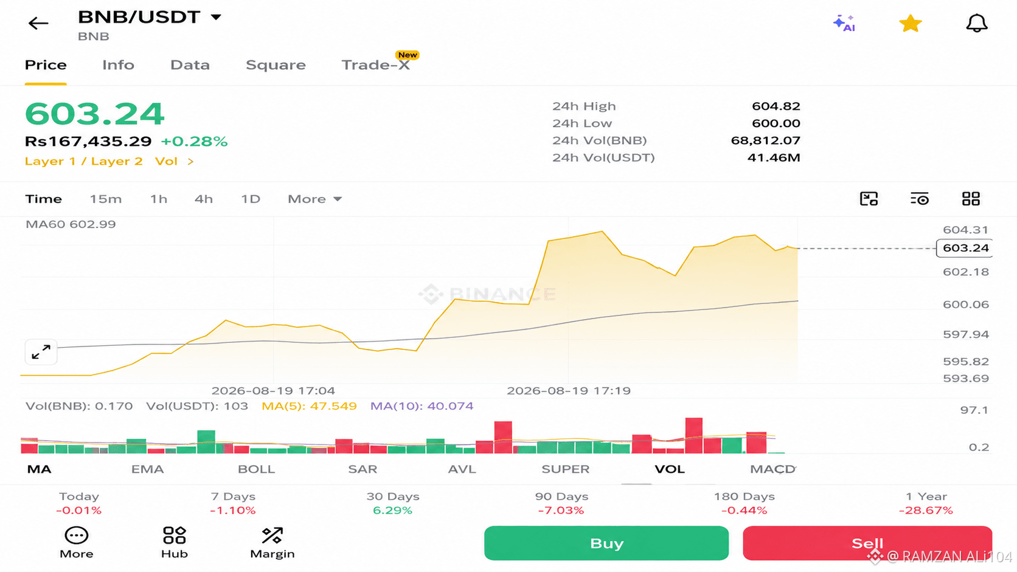Open price alerts bell icon
Screen dimensions: 1017x572
click(977, 23)
